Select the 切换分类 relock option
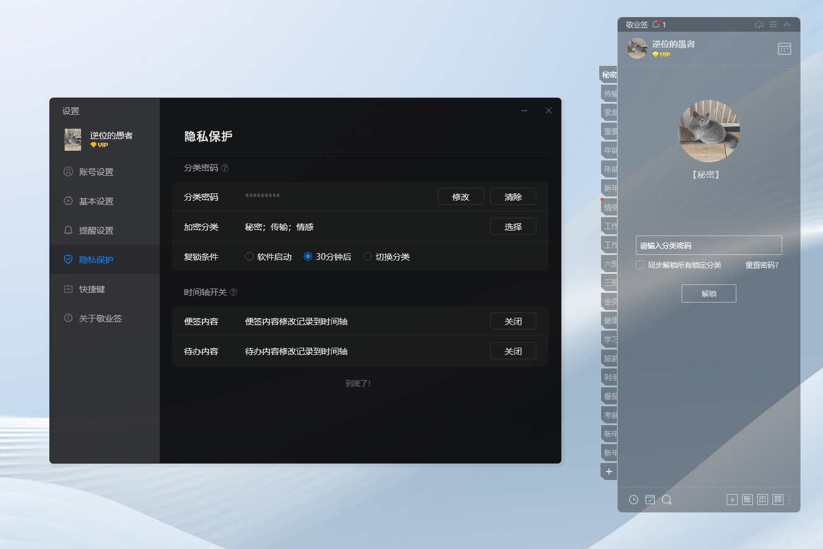This screenshot has width=823, height=549. (x=367, y=256)
